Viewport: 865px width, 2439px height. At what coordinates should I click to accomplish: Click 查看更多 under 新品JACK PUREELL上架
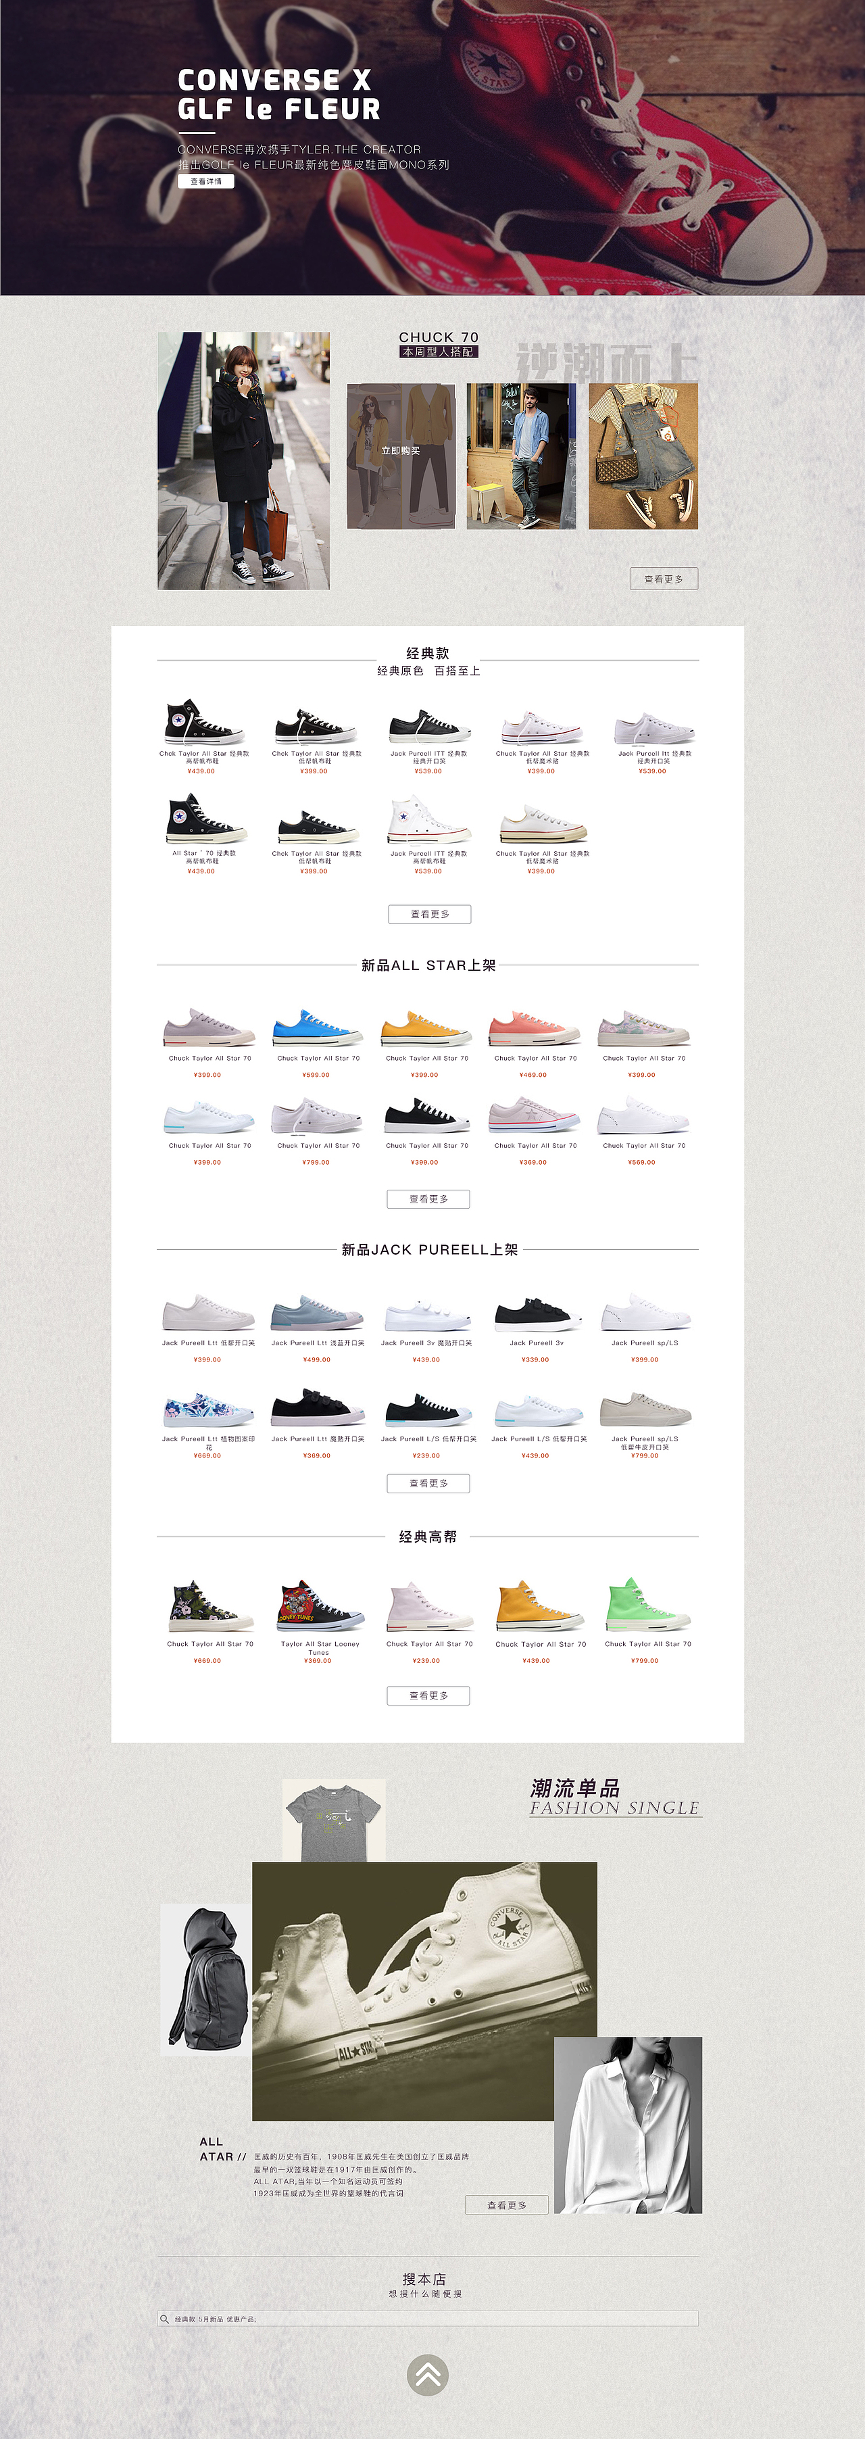pyautogui.click(x=428, y=1484)
